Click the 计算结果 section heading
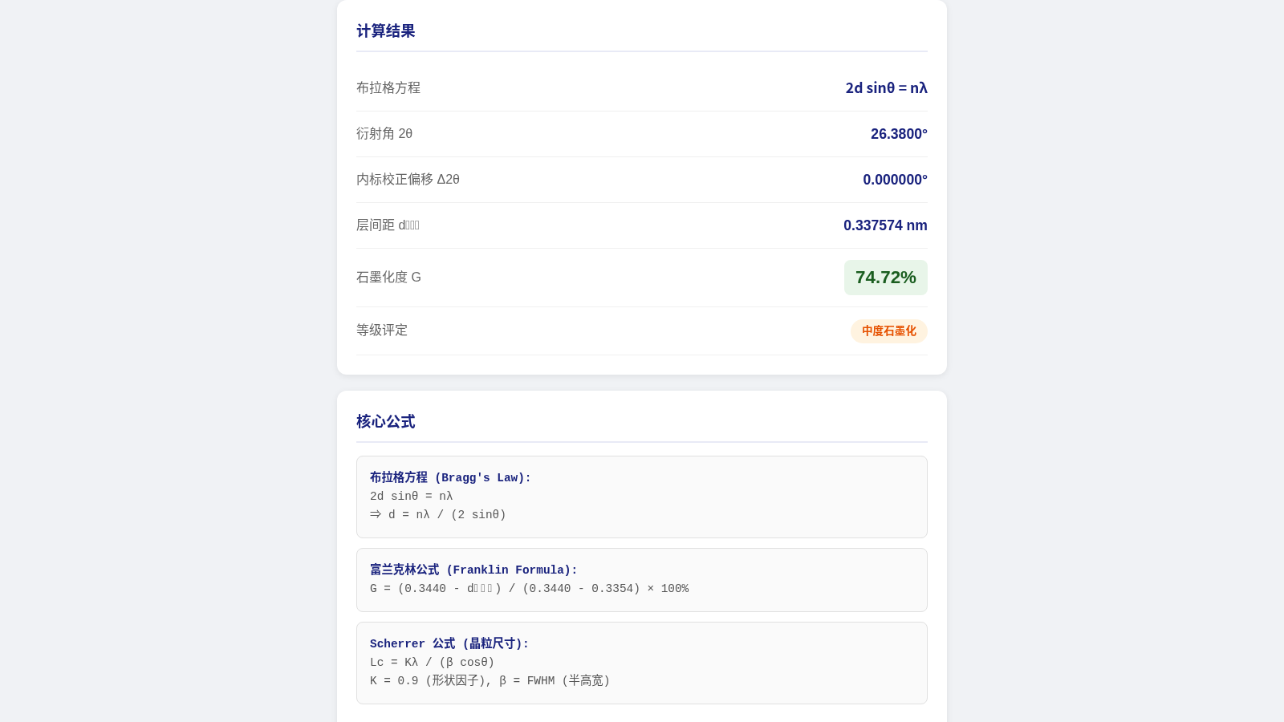Image resolution: width=1284 pixels, height=722 pixels. coord(385,31)
